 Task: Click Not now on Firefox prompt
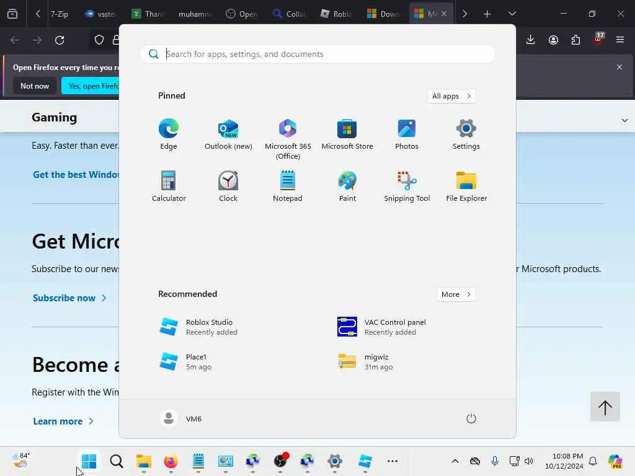[35, 86]
